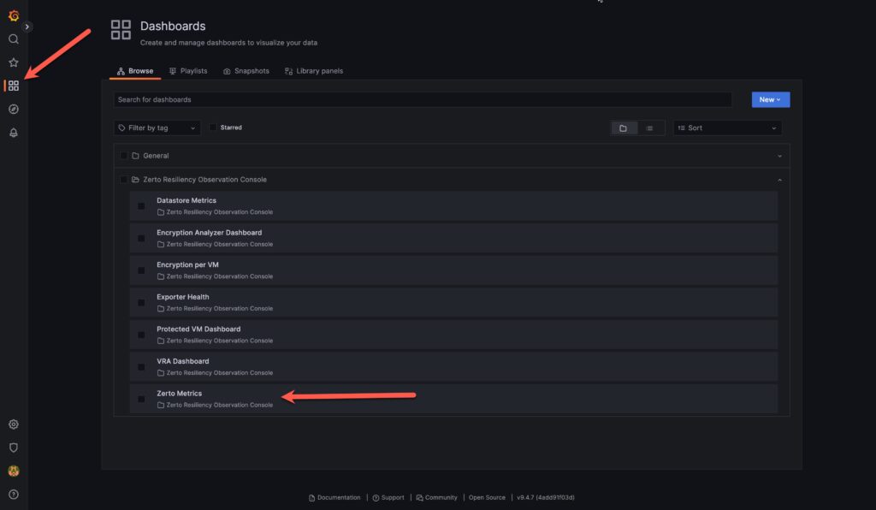The height and width of the screenshot is (510, 876).
Task: Switch to the Snapshots tab
Action: (246, 71)
